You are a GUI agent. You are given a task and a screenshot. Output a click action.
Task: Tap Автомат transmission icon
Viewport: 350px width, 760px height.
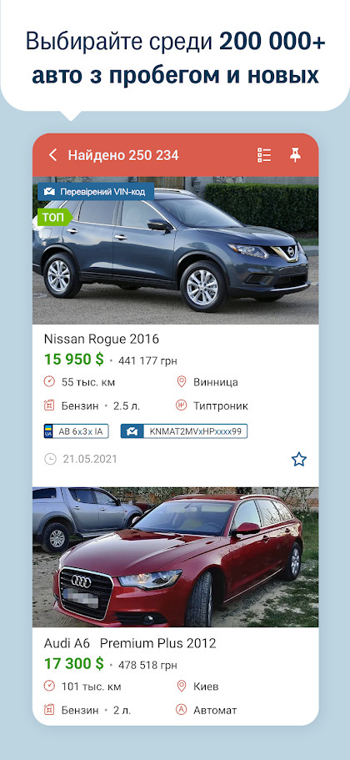coord(181,710)
